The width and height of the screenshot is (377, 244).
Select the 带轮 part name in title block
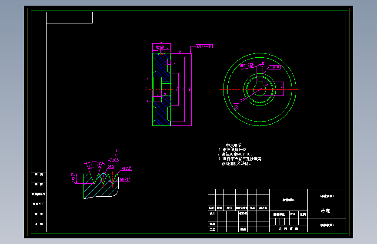tap(326, 211)
